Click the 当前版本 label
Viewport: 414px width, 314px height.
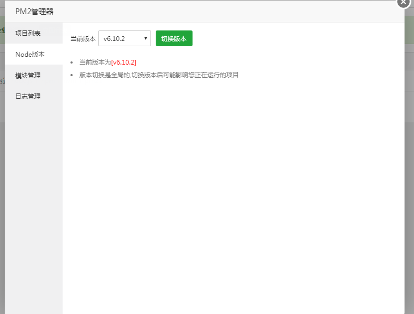[x=83, y=39]
